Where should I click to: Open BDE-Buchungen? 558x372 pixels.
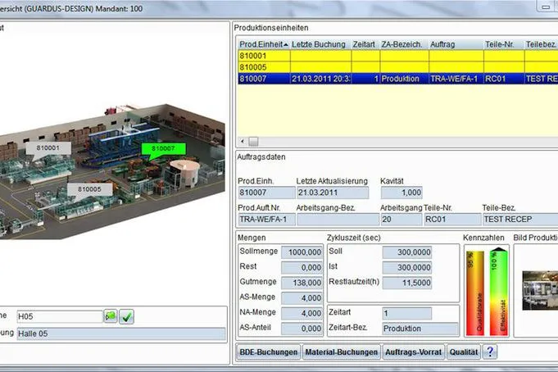pos(268,352)
